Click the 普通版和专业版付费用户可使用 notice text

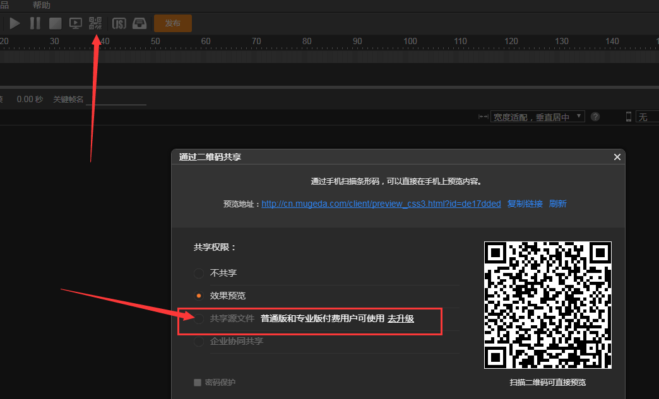coord(323,319)
